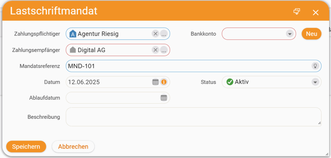Click the Neu button next to Bankkonto

[x=312, y=33]
